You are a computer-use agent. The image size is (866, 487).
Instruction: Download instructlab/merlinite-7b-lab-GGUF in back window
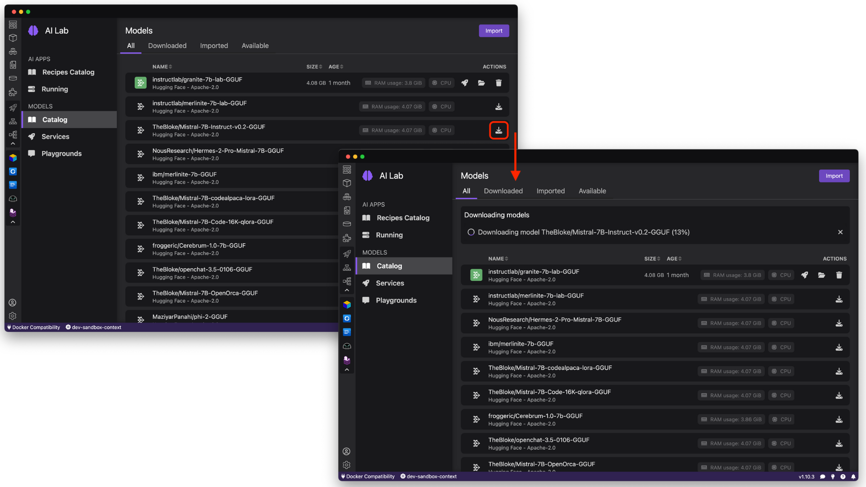(498, 107)
